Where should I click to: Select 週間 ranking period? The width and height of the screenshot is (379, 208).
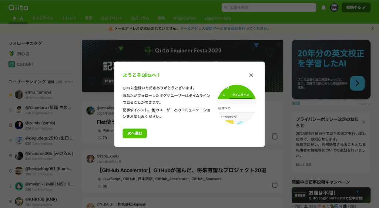pos(51,82)
